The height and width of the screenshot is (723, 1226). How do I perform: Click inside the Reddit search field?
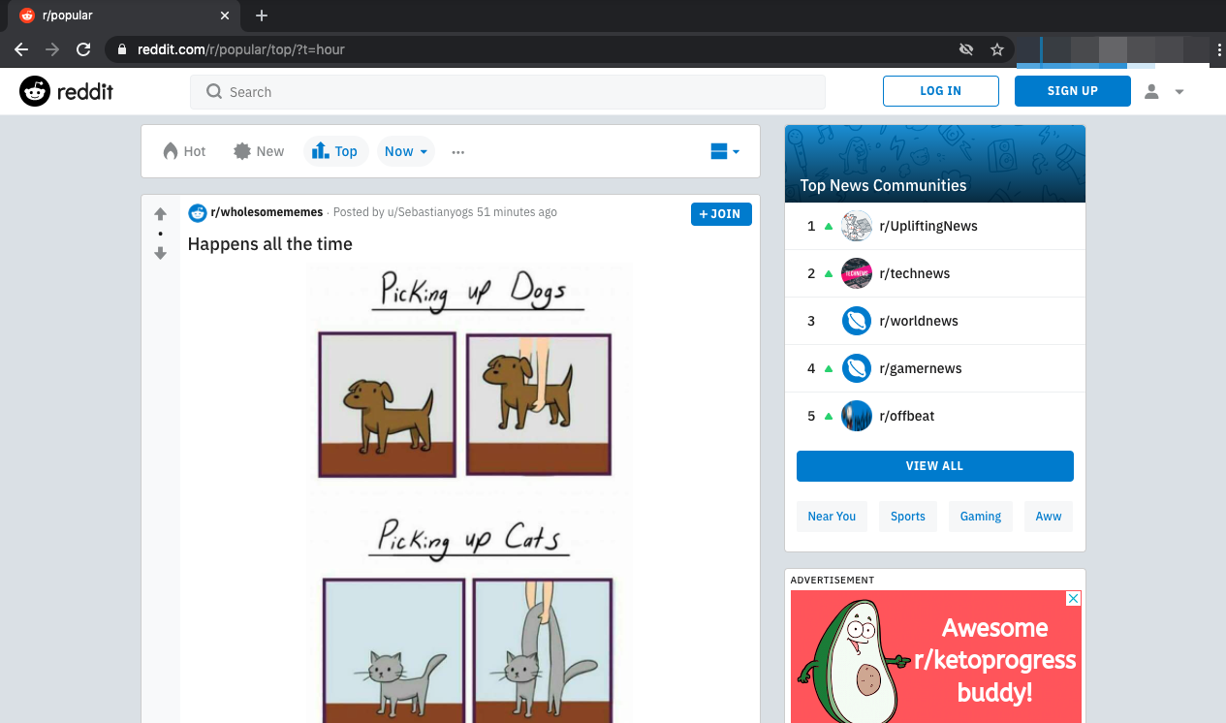(x=508, y=91)
